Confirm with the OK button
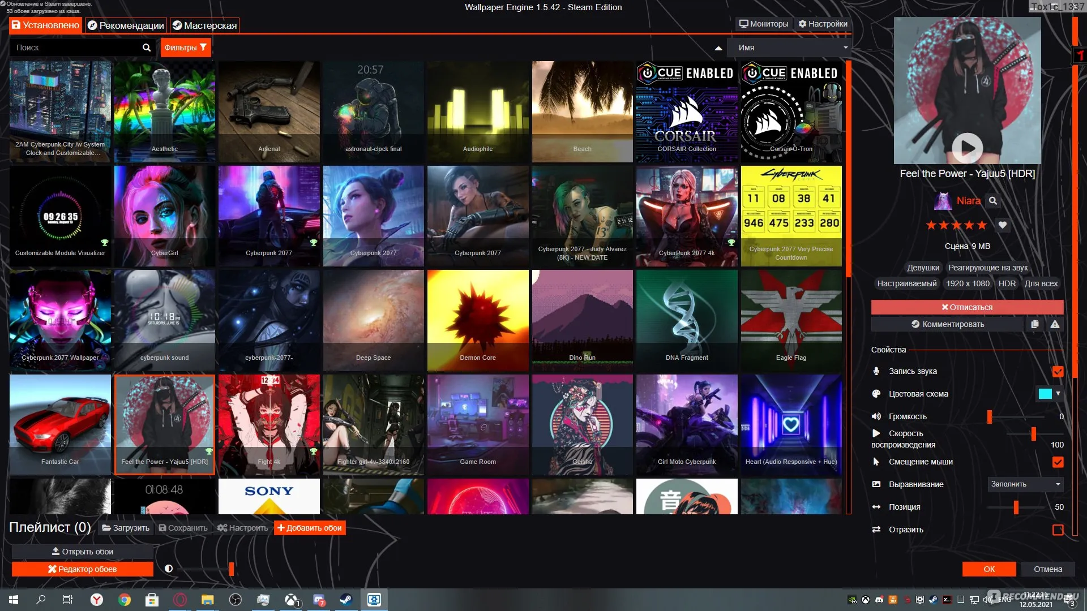This screenshot has height=611, width=1087. (x=988, y=569)
